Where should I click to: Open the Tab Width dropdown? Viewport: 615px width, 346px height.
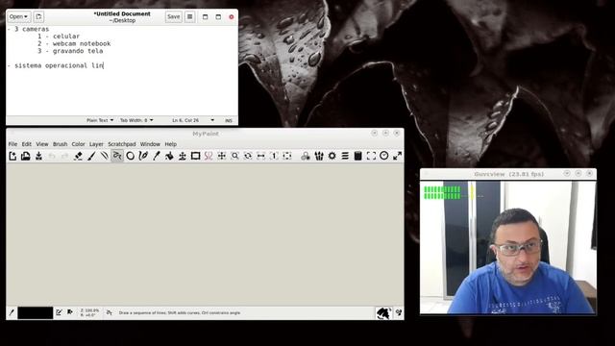coord(136,120)
